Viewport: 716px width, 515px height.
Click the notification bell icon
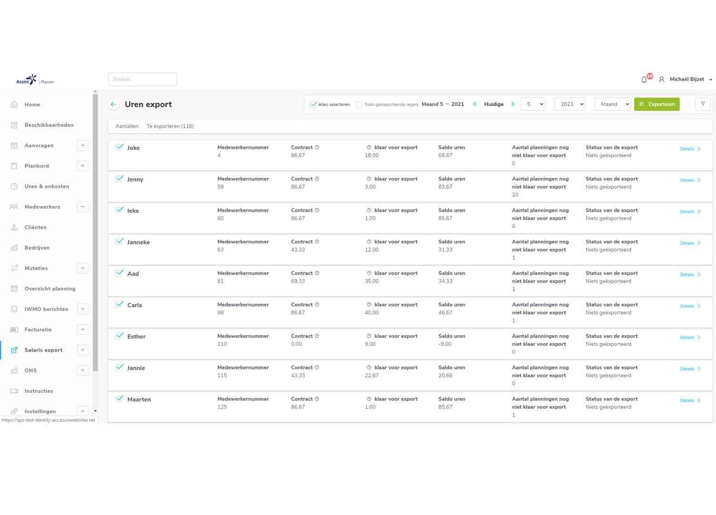[x=644, y=80]
